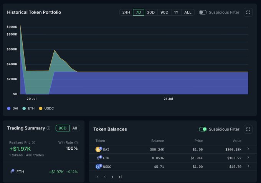Enable Suspicious Filter on portfolio chart
The height and width of the screenshot is (183, 261).
point(203,12)
